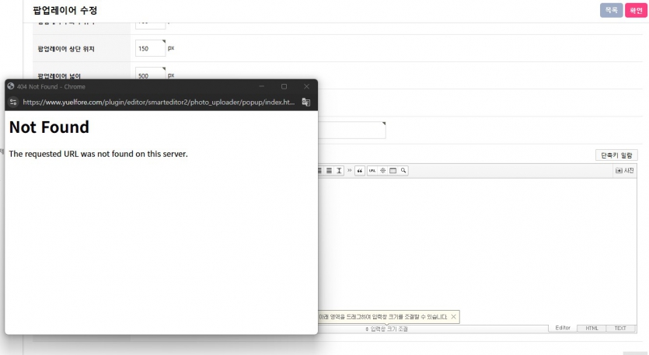Dismiss the resize hint tooltip with X
This screenshot has width=649, height=355.
(454, 317)
